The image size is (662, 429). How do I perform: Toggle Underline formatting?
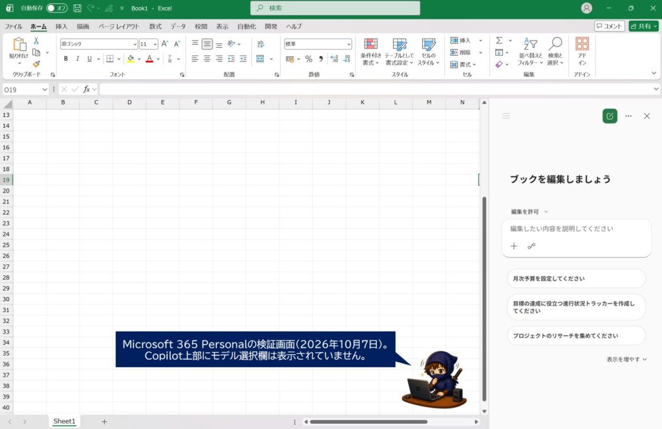pyautogui.click(x=89, y=59)
